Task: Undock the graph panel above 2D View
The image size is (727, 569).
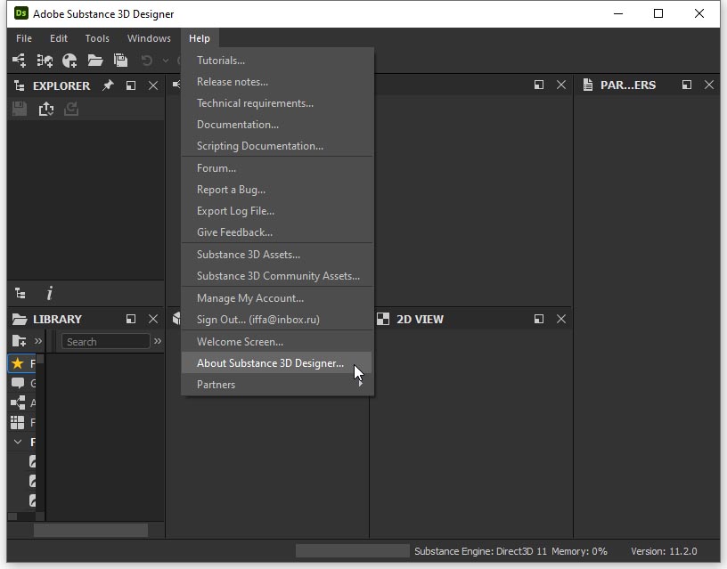Action: (539, 85)
